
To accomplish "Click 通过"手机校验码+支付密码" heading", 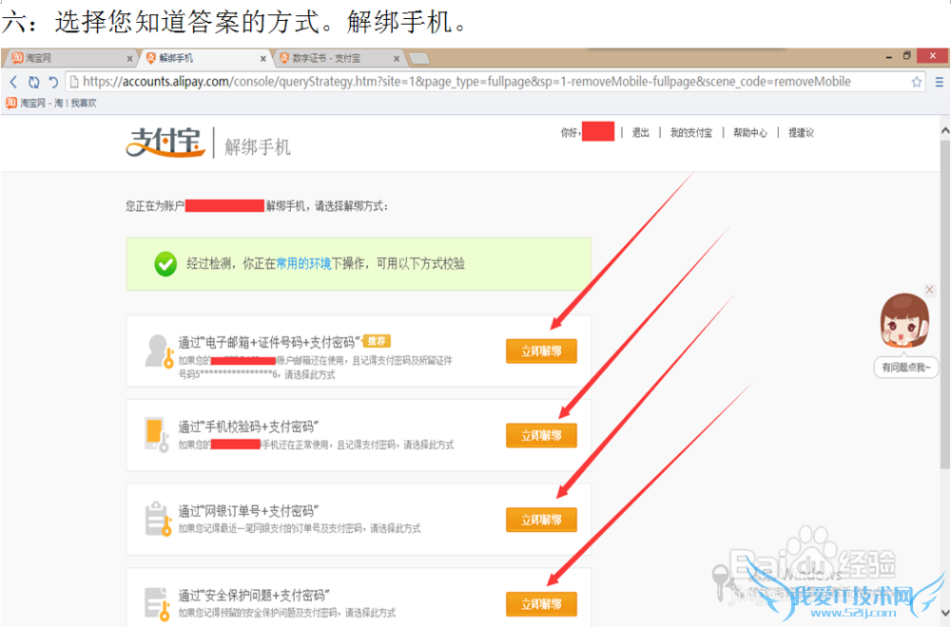I will [248, 427].
